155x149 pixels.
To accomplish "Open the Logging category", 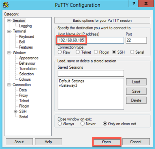I will click(25, 26).
